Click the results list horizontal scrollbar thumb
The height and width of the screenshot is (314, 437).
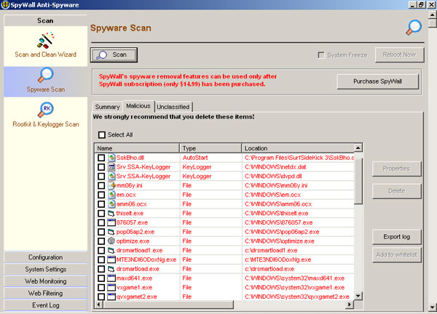(x=168, y=305)
